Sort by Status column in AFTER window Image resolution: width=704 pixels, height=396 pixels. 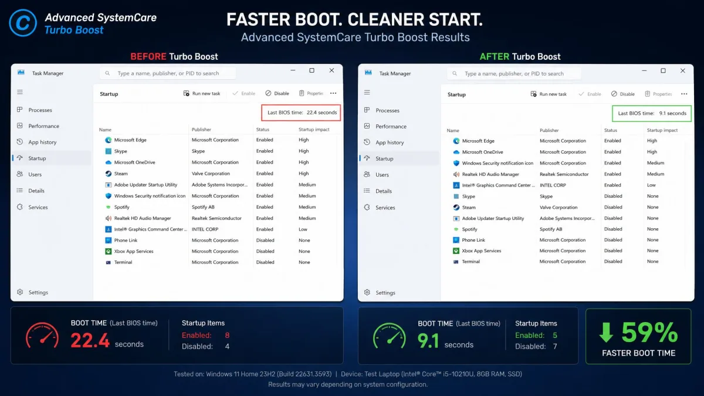click(611, 130)
